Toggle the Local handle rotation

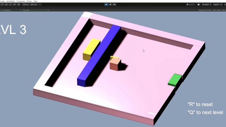click(34, 5)
